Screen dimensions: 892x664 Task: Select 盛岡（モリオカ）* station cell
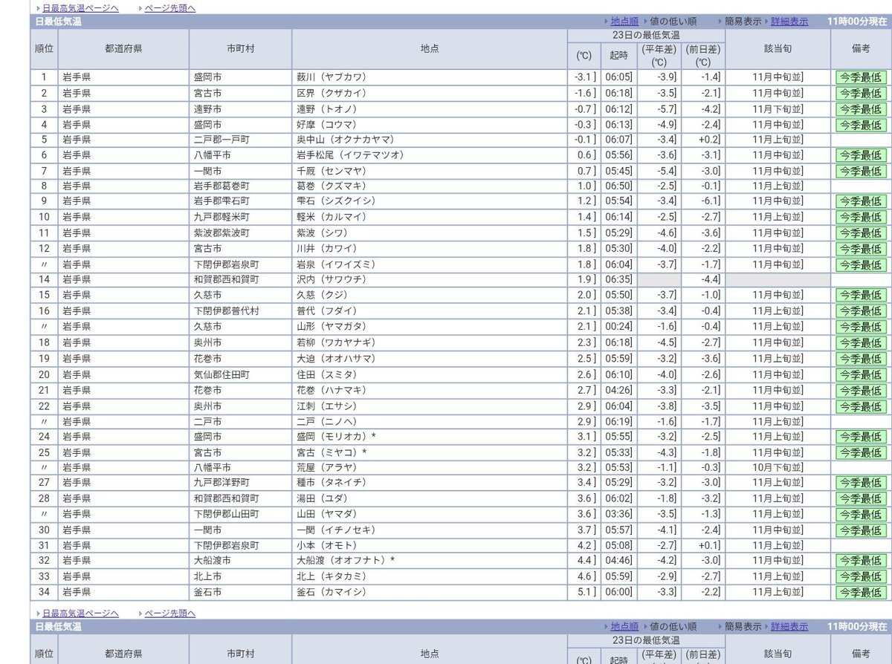[x=430, y=437]
